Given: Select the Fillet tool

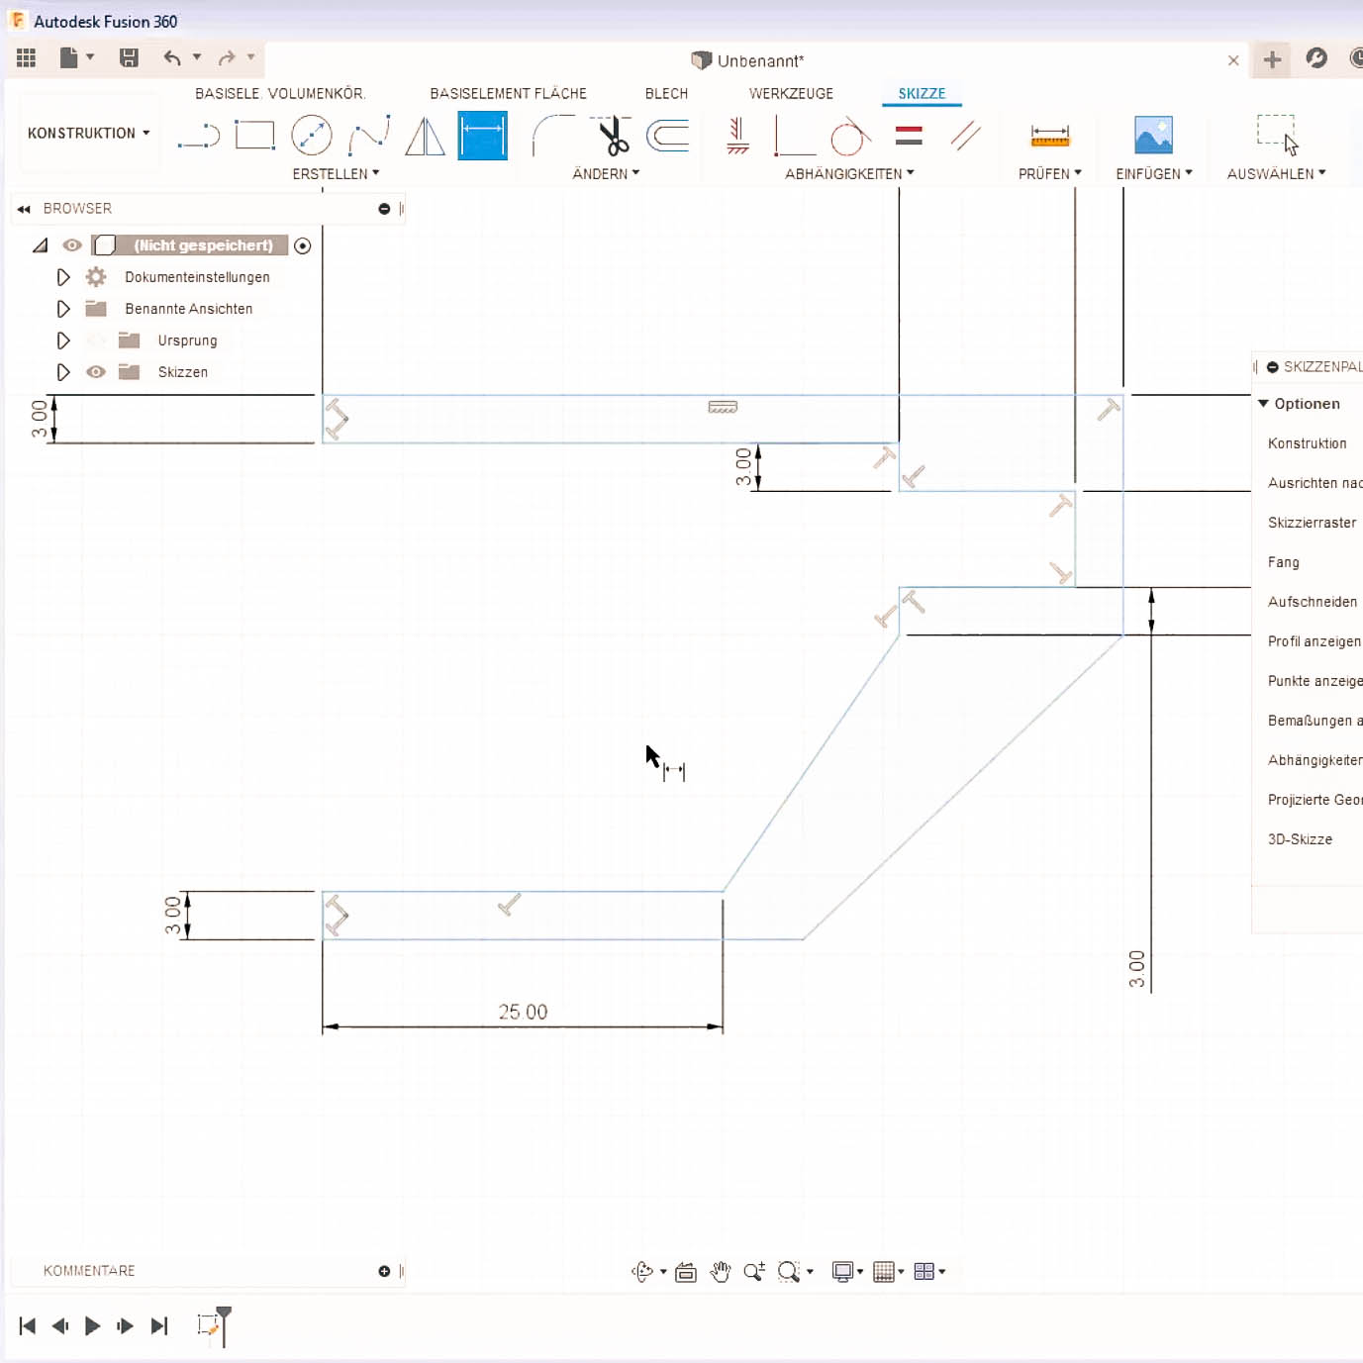Looking at the screenshot, I should [553, 136].
